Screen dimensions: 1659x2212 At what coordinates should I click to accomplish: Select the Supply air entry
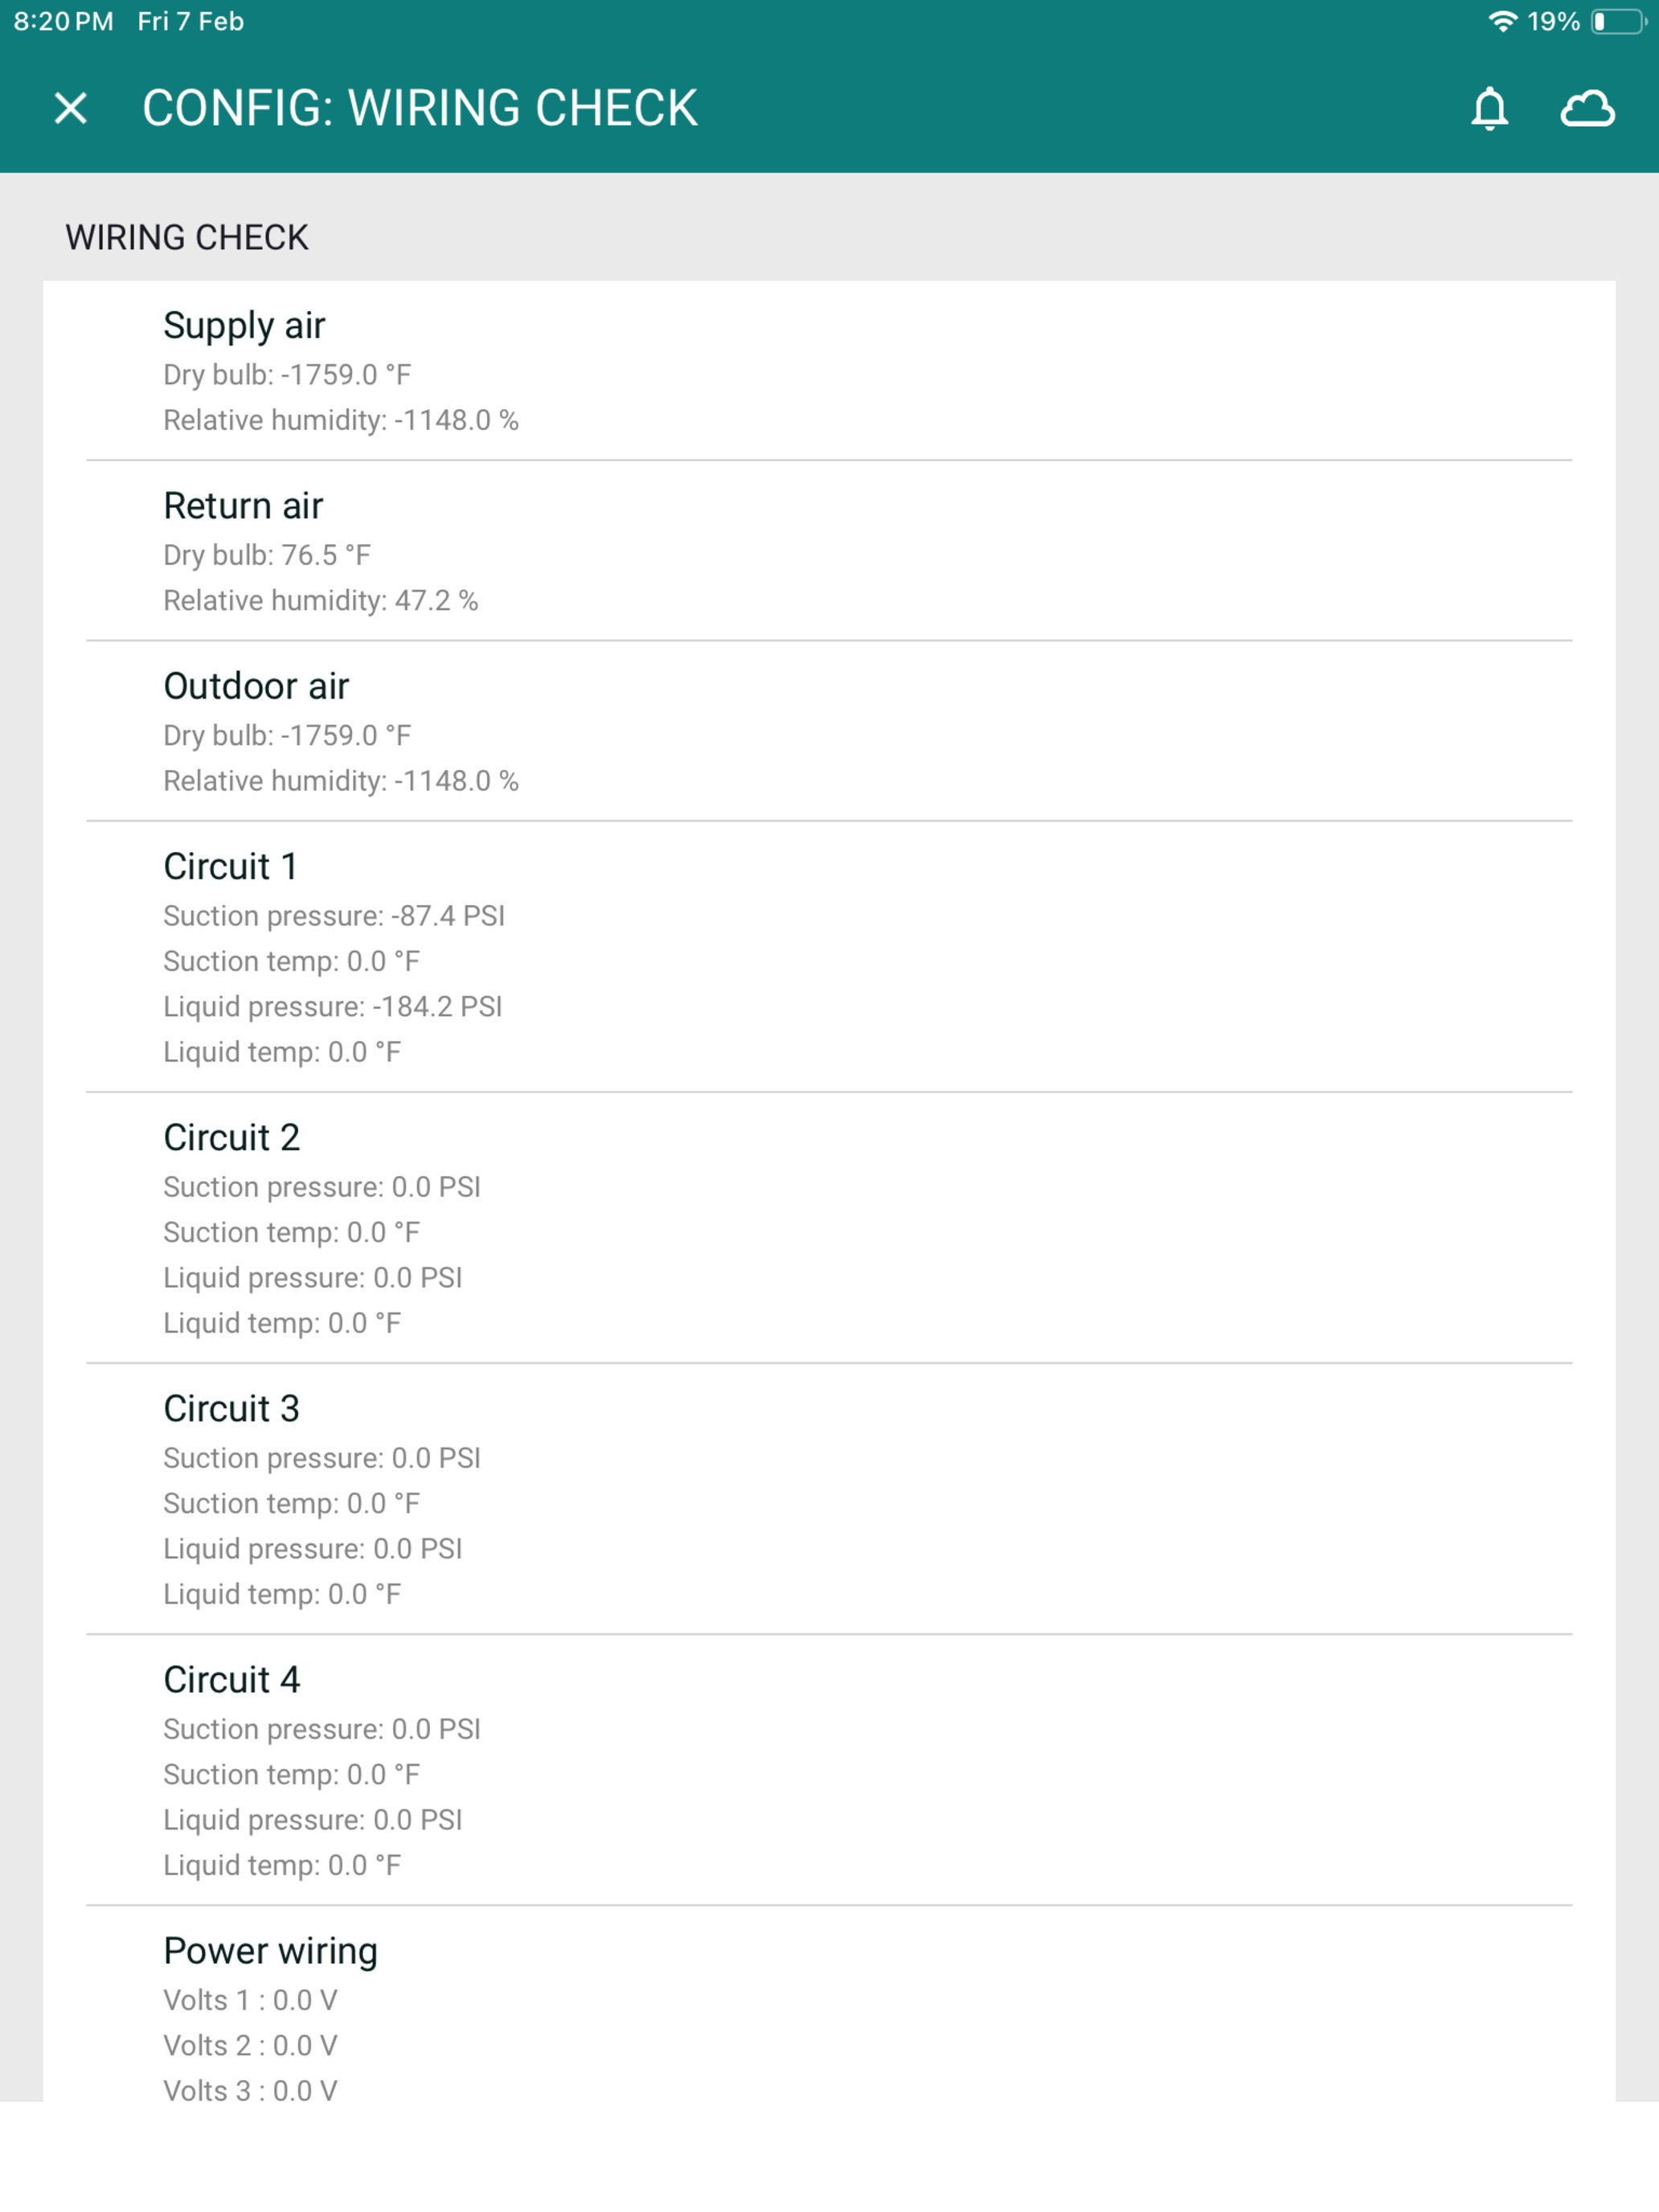[x=829, y=371]
